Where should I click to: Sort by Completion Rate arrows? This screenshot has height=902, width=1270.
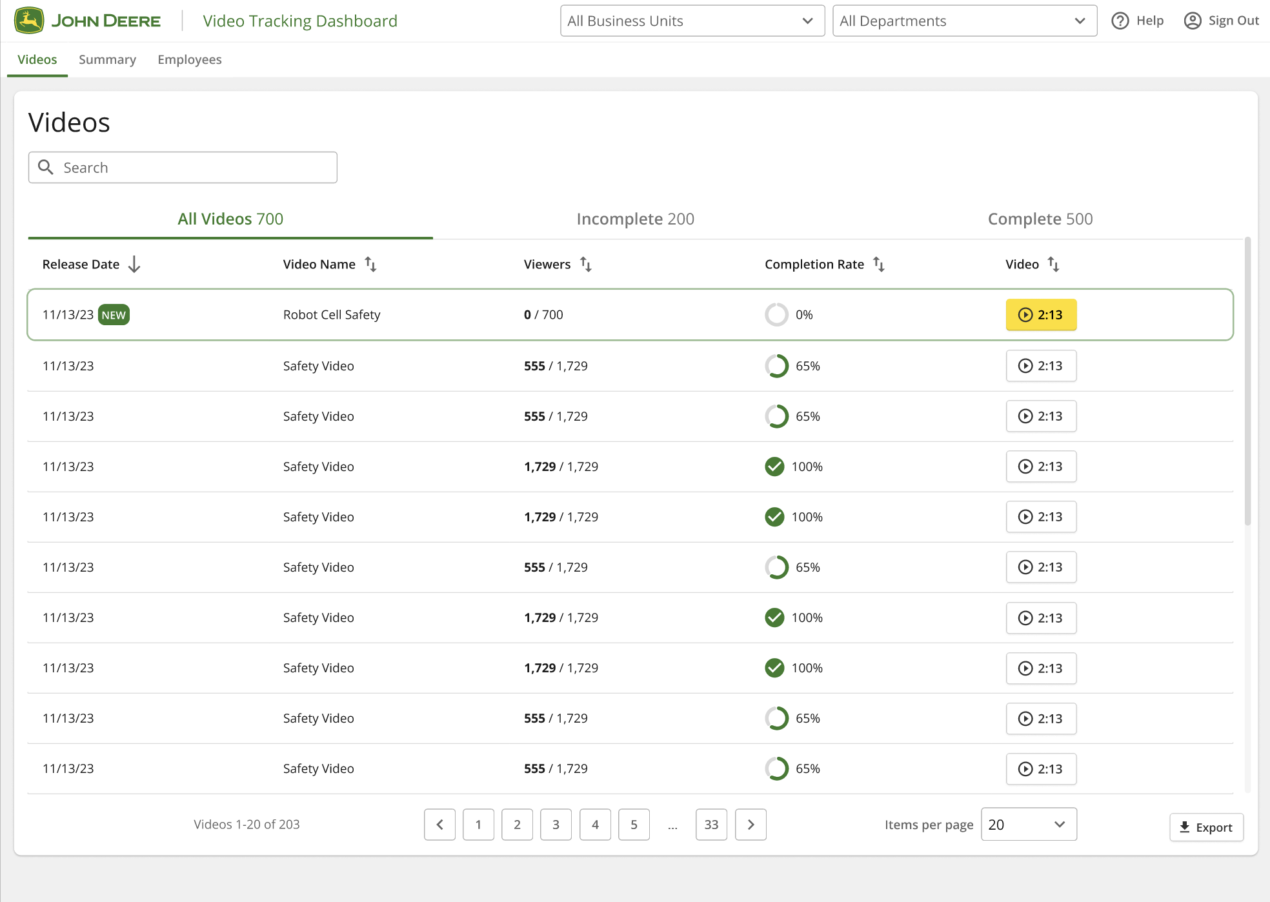879,264
